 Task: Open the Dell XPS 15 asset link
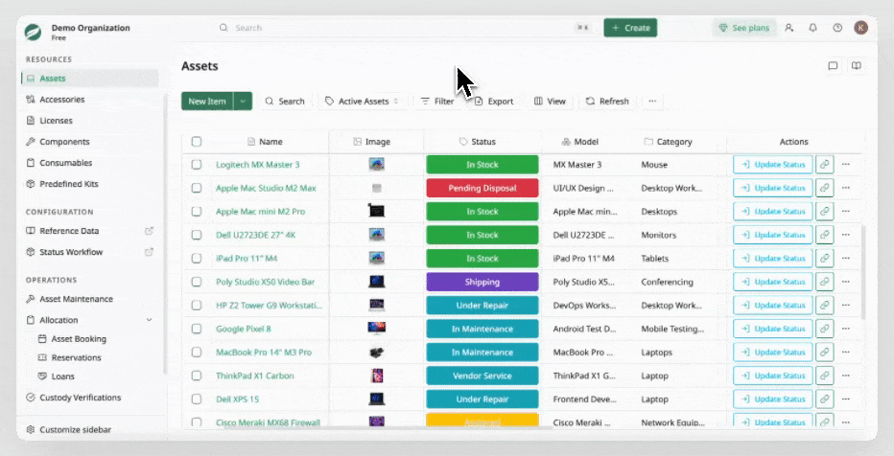click(x=237, y=399)
